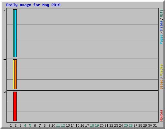The height and width of the screenshot is (129, 165).
Task: Click green weekend day label 11
Action: 58,125
